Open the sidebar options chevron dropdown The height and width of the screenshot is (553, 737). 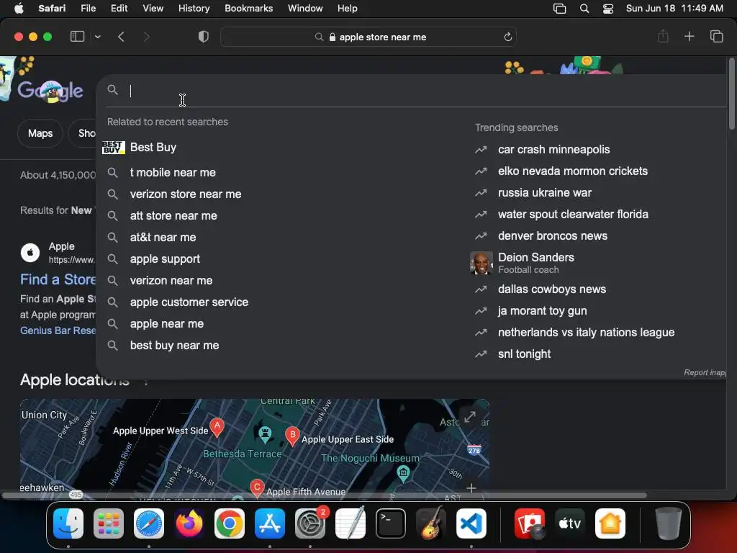click(97, 37)
